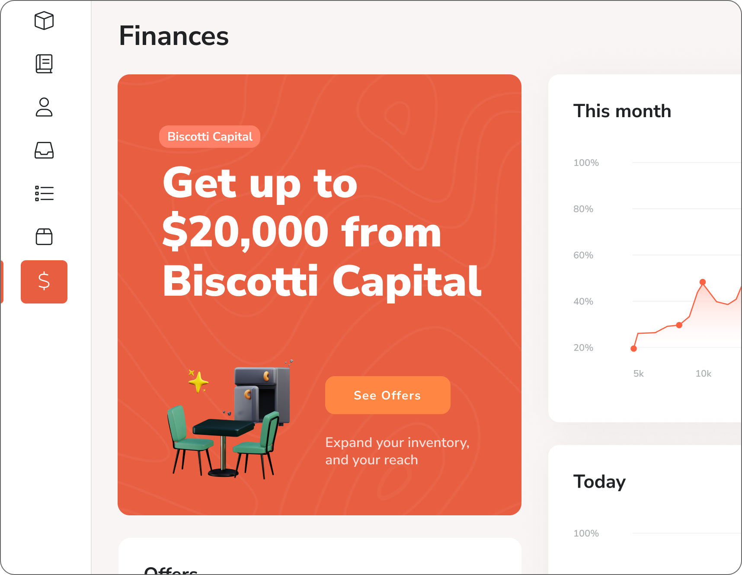
Task: Click the 5k axis label on the chart
Action: [638, 373]
